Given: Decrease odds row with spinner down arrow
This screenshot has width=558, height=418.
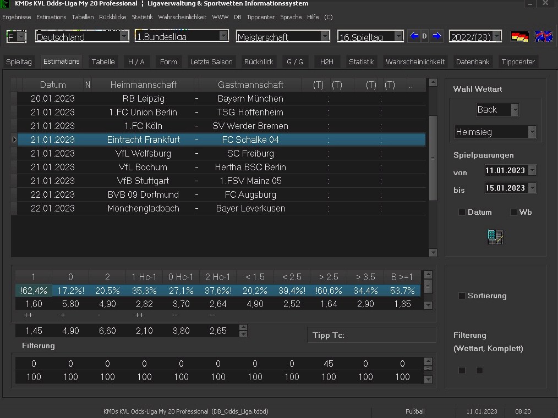Looking at the screenshot, I should [243, 334].
